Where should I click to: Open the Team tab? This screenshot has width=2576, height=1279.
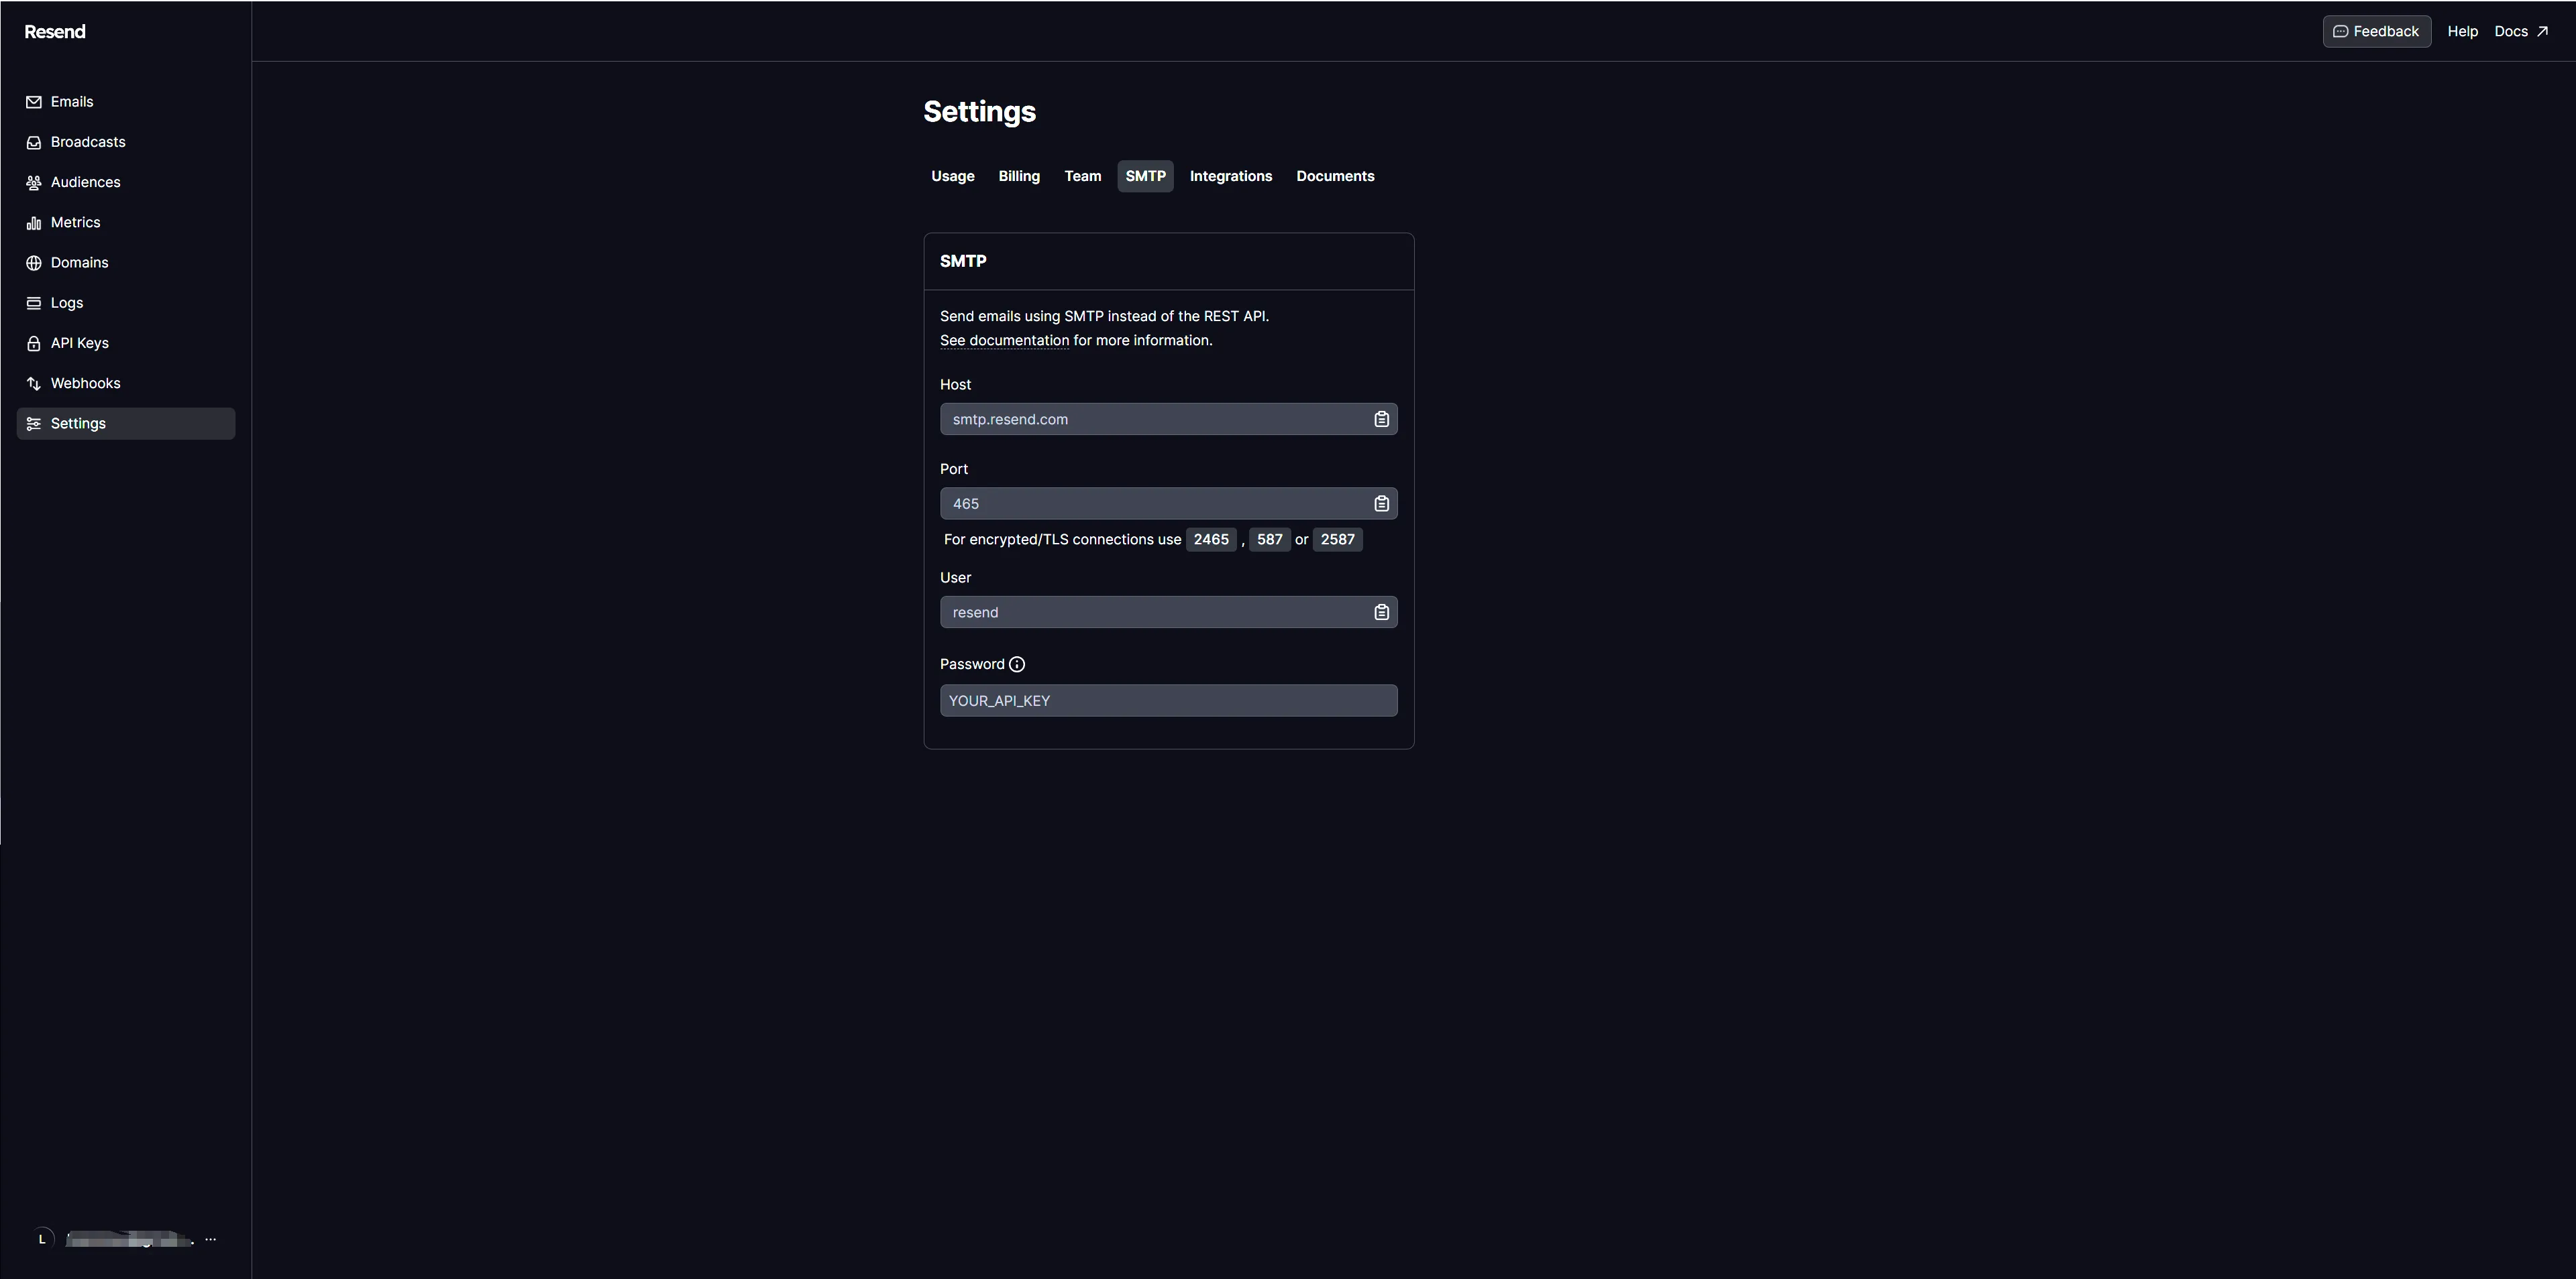[x=1083, y=176]
